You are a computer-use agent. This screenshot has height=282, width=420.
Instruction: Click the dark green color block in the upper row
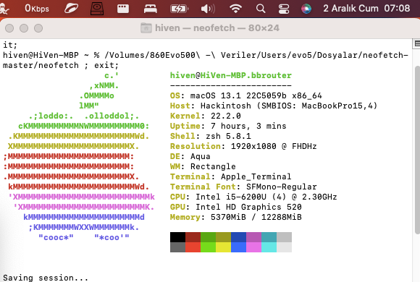point(208,237)
